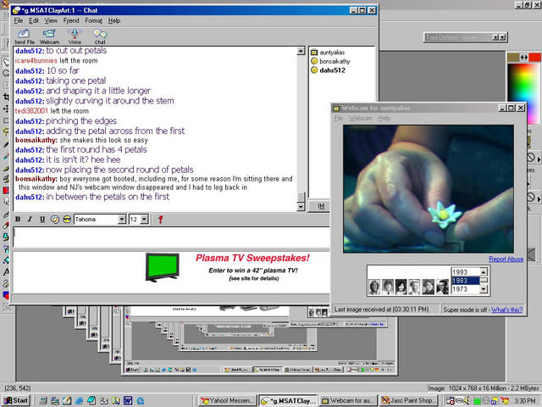This screenshot has width=542, height=407.
Task: Switch to Webcam for au... taskbar button
Action: point(348,401)
